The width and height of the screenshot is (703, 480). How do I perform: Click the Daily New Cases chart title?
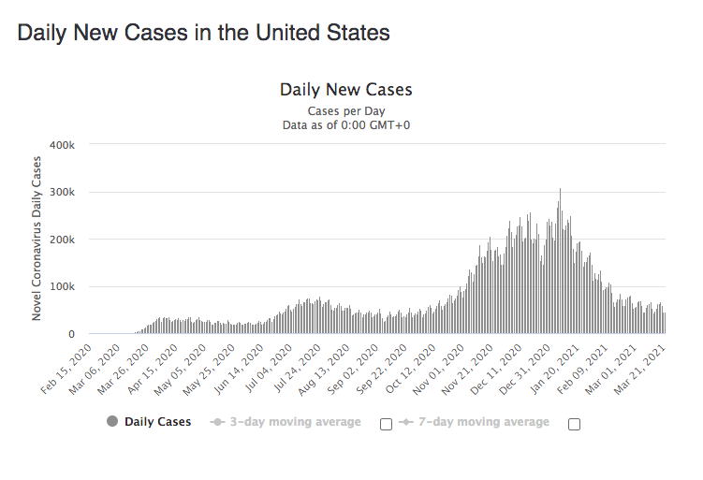[346, 90]
